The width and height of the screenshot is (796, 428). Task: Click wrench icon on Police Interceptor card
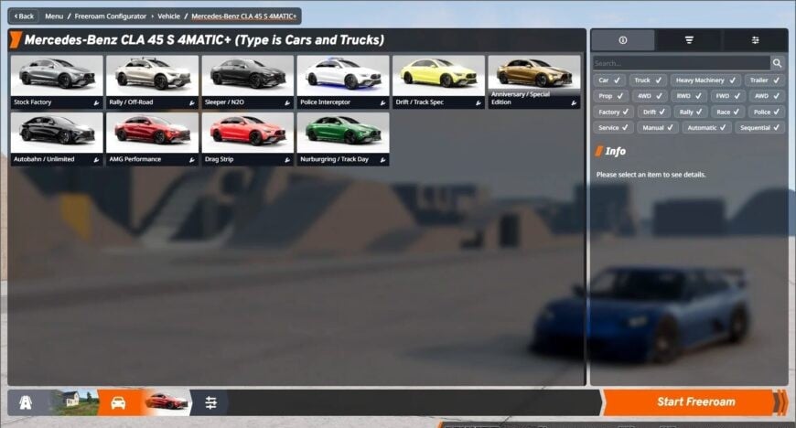382,103
